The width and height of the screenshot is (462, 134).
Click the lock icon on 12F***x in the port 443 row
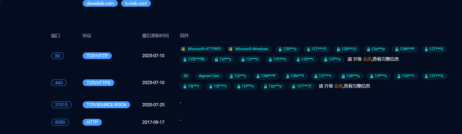(x=211, y=86)
